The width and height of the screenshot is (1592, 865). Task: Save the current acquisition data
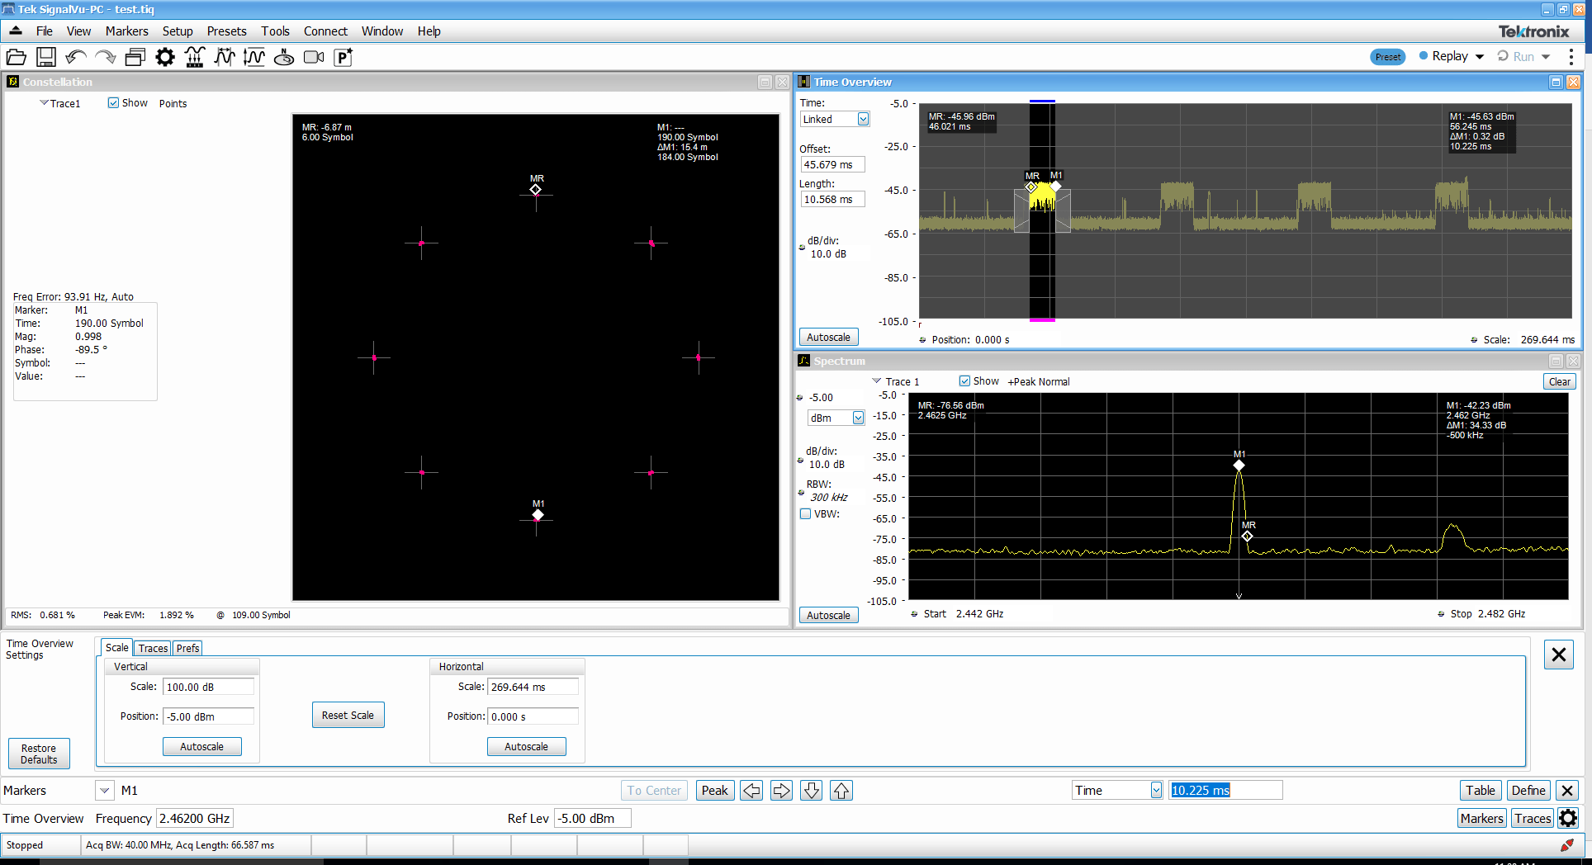click(x=46, y=57)
